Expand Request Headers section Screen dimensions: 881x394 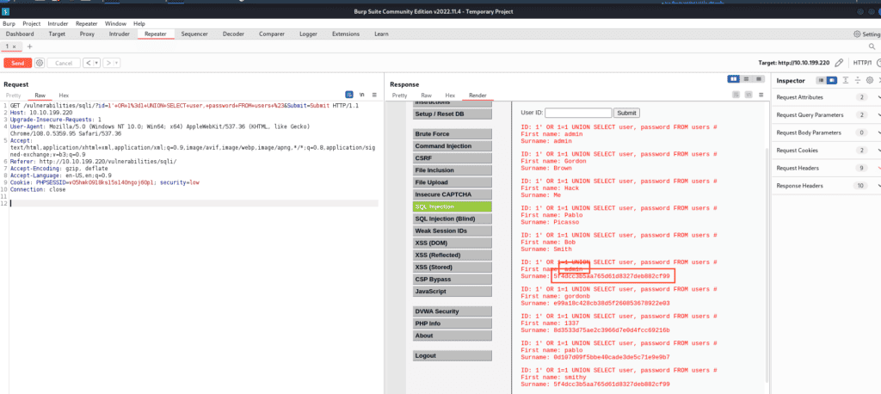826,168
